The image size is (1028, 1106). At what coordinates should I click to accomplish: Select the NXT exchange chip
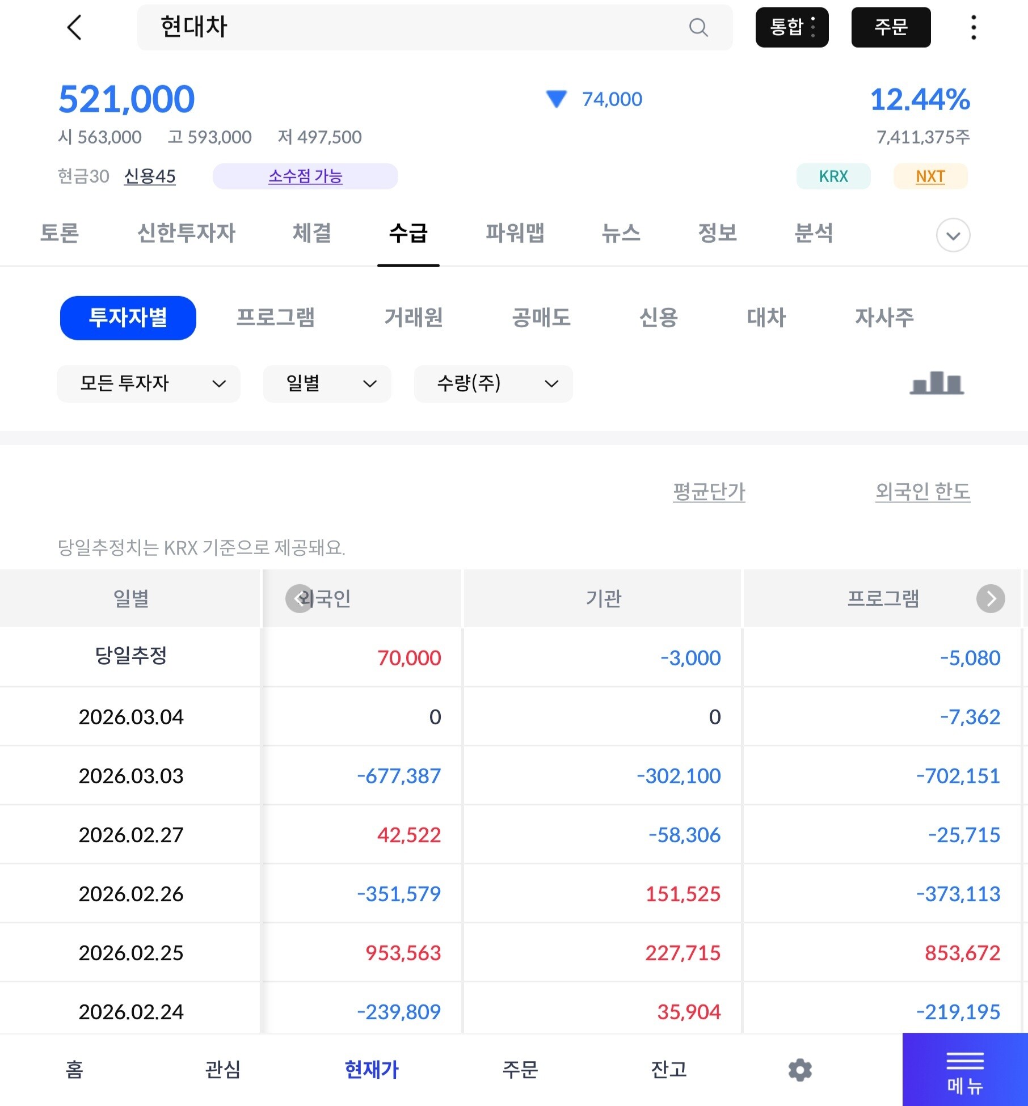930,176
